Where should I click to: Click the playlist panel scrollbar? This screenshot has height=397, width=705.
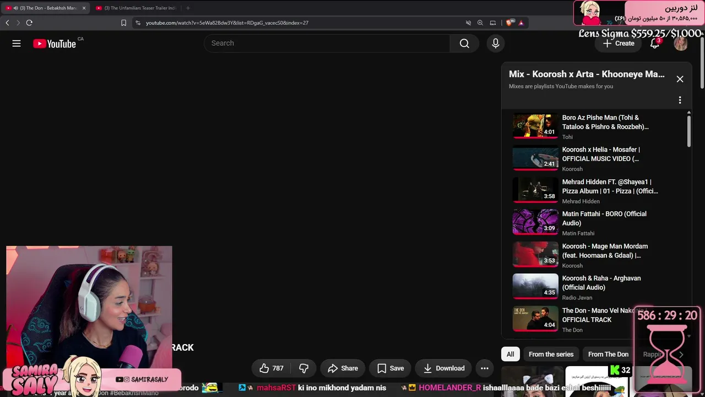coord(688,131)
